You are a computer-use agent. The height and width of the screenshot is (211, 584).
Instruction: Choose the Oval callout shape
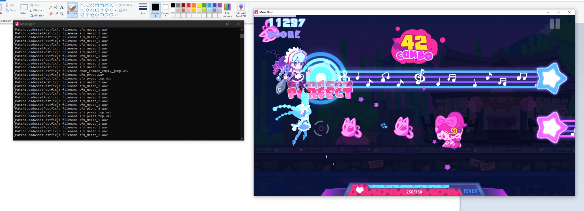[x=106, y=15]
